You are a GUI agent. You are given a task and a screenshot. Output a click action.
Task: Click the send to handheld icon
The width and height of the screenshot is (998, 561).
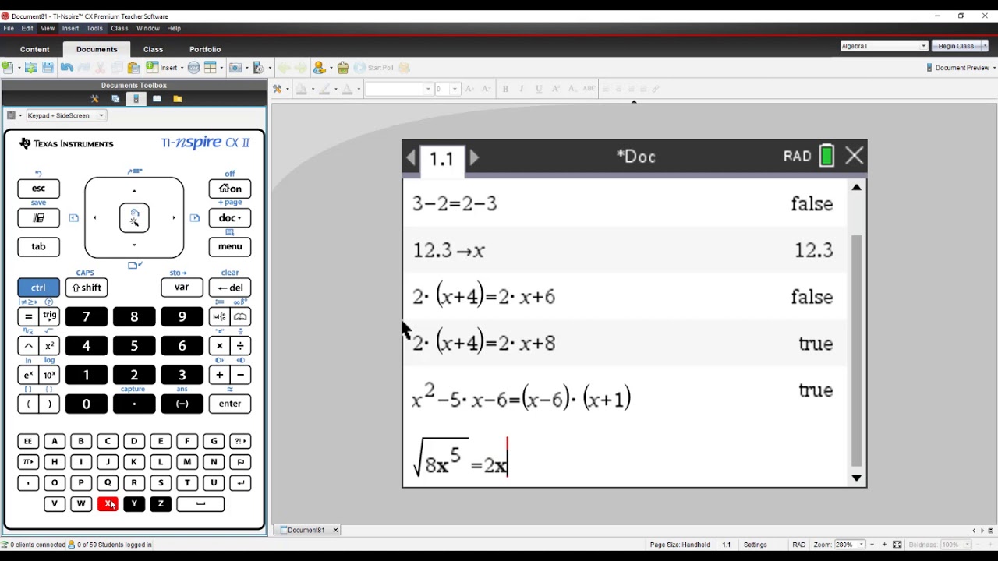coord(259,68)
